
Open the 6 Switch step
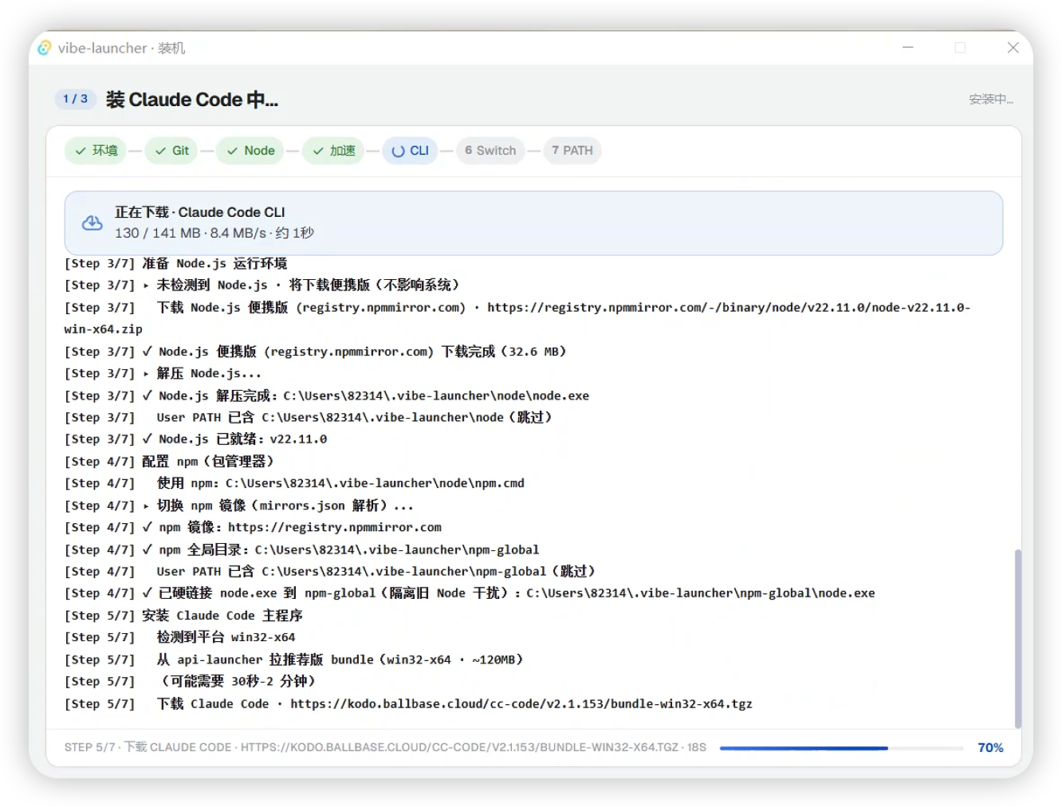pyautogui.click(x=490, y=151)
